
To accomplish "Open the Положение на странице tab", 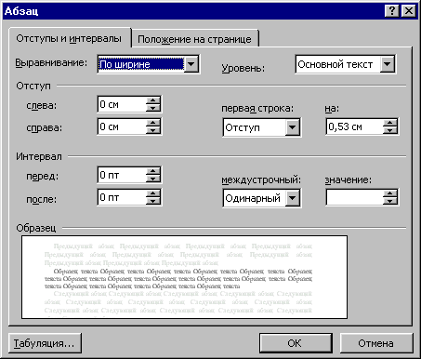I will 194,39.
